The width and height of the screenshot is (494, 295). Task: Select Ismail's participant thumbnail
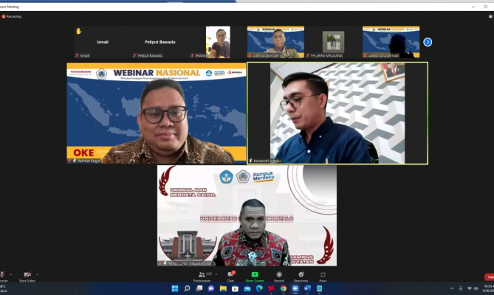click(x=103, y=42)
